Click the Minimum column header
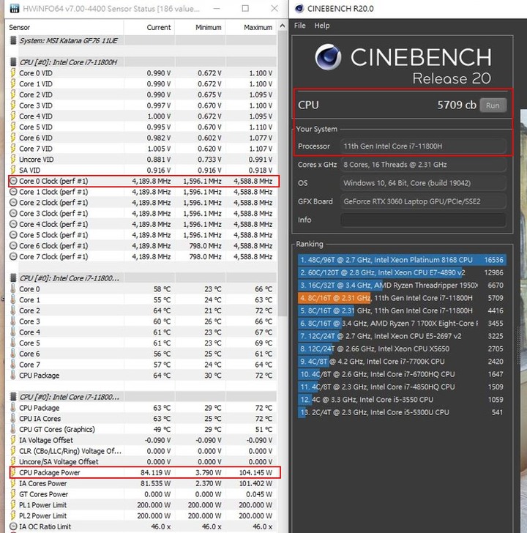 (x=200, y=27)
